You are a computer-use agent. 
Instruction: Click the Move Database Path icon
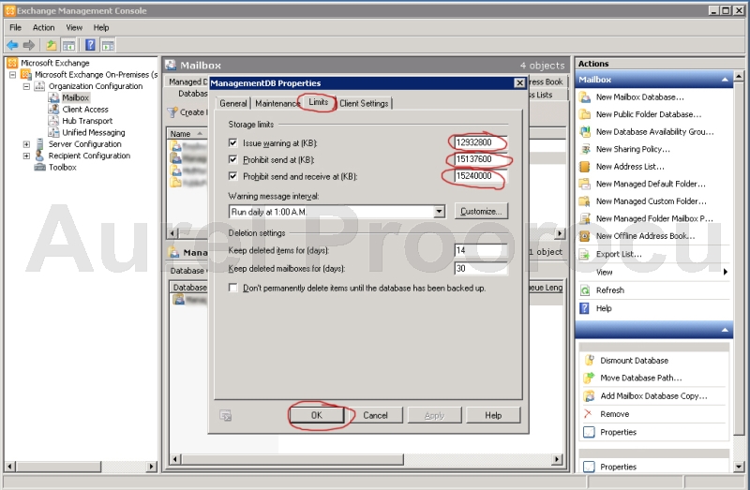[590, 379]
